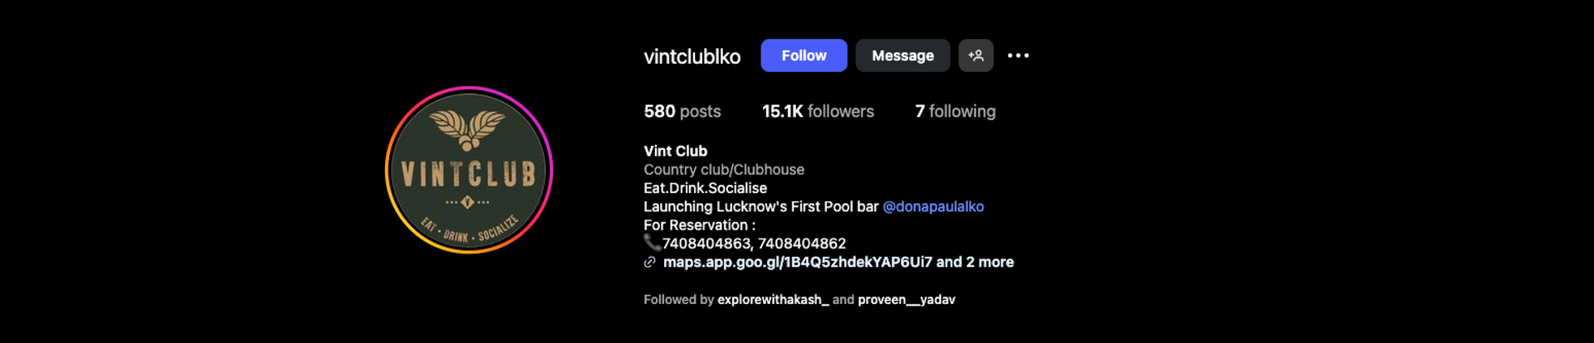Open the three-dot options menu

tap(1018, 56)
